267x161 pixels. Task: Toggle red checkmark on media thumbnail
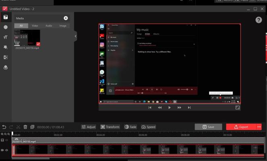38,44
